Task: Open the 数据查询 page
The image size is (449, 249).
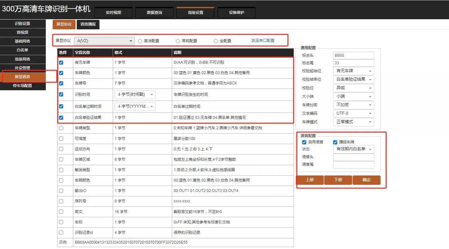Action: tap(154, 12)
